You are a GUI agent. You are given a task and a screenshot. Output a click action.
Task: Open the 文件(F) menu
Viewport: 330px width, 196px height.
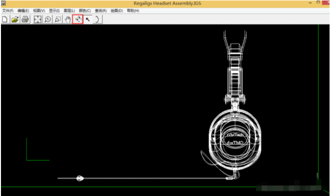(8, 11)
